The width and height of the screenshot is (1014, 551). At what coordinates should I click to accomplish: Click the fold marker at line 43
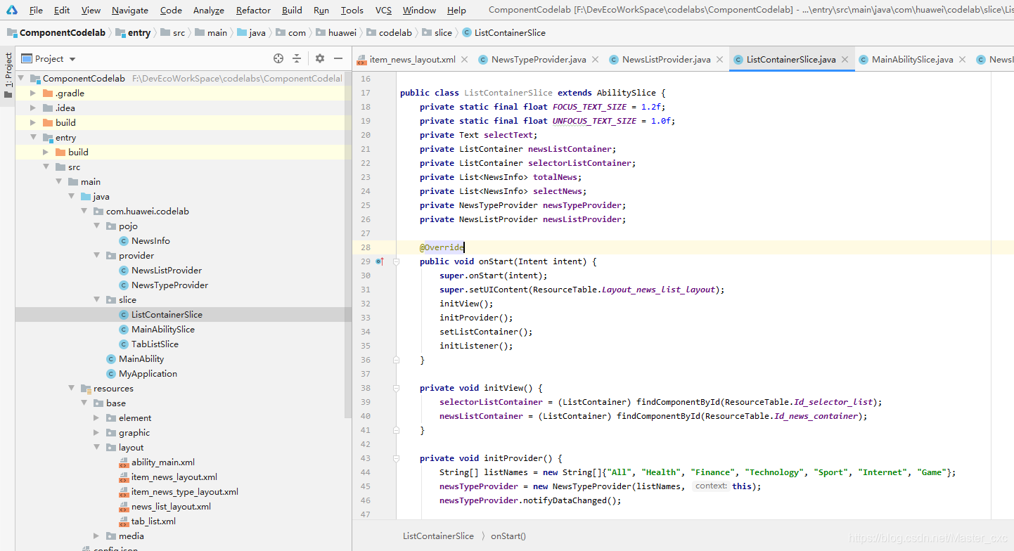pos(396,458)
